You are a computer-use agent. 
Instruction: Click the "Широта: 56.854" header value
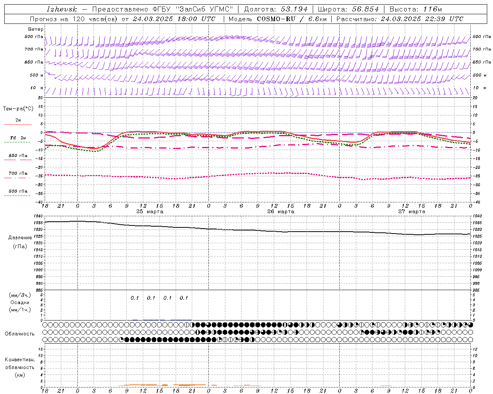[349, 9]
